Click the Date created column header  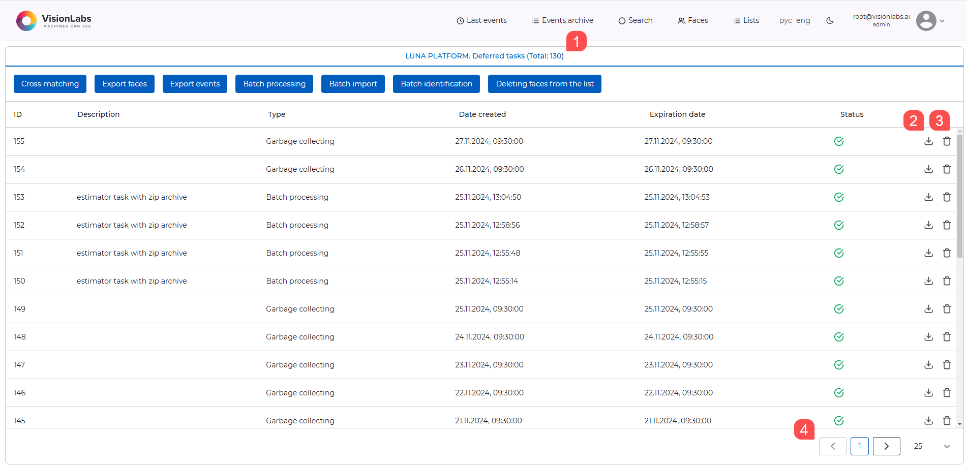(x=482, y=114)
